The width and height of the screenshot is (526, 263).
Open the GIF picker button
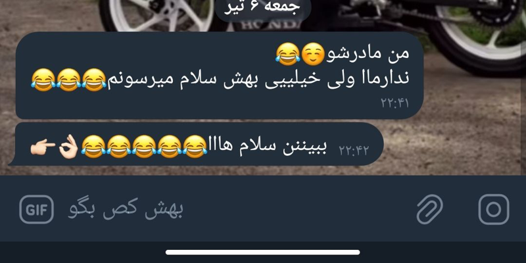36,210
